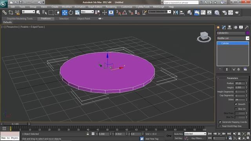Click the Radius spinner arrows
Viewport: 251px width, 141px height.
click(x=247, y=83)
